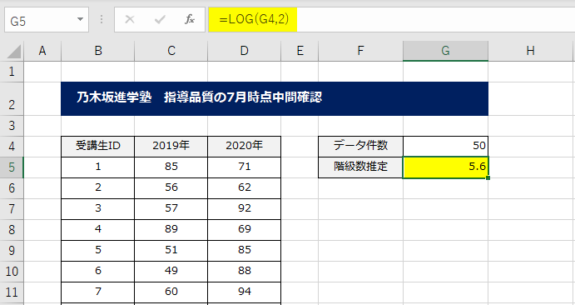This screenshot has height=305, width=575.
Task: Select row 1 header
Action: [x=12, y=72]
